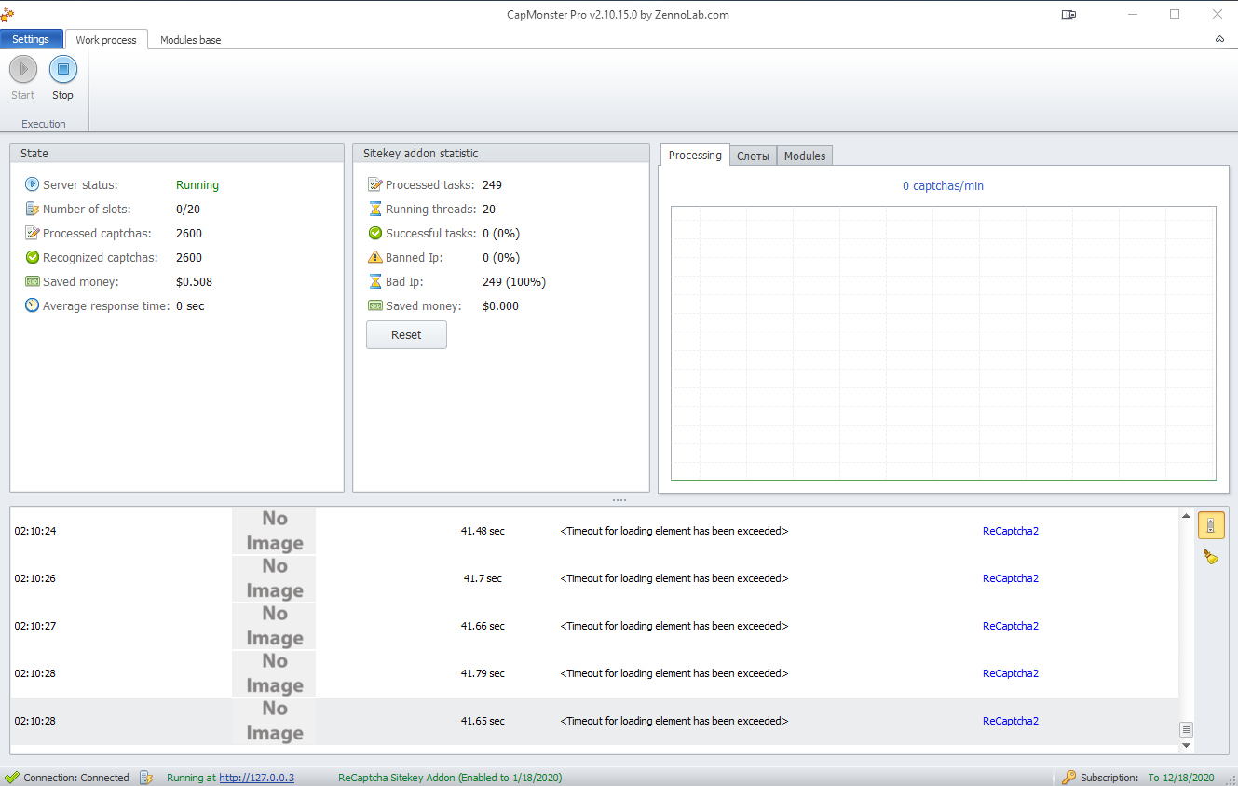Click the Recognized captchas green check icon
The height and width of the screenshot is (786, 1238).
click(x=32, y=257)
